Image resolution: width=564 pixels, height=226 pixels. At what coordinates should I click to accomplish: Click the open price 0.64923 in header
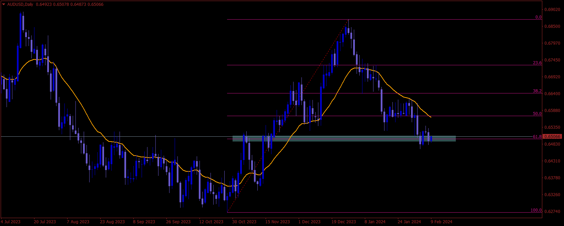pos(43,4)
